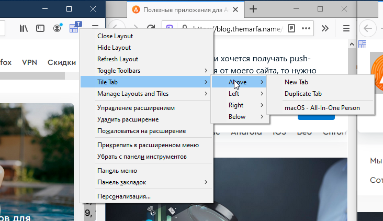Click the VPN link in page navigation
The height and width of the screenshot is (221, 383).
point(29,62)
